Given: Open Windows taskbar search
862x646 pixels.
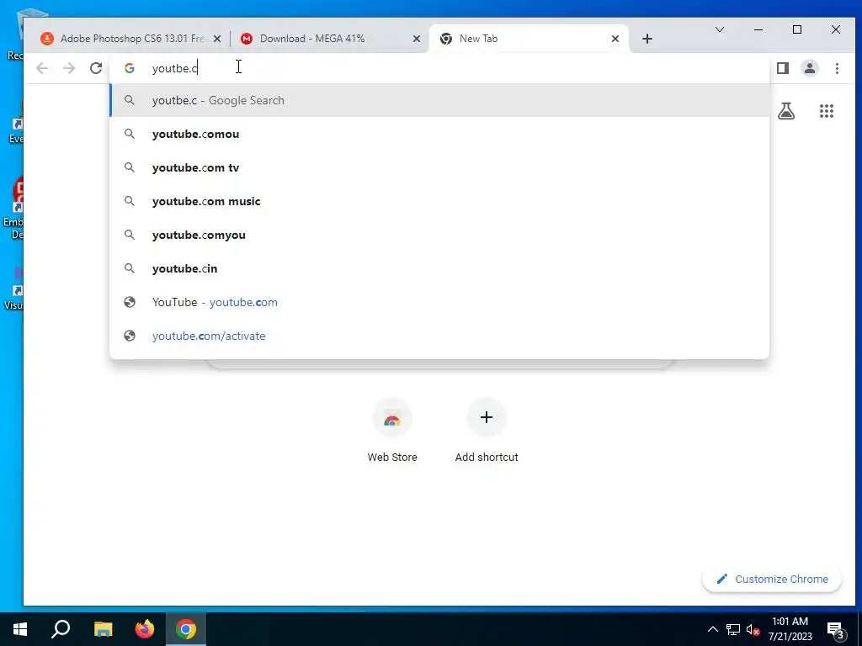Looking at the screenshot, I should click(x=61, y=629).
